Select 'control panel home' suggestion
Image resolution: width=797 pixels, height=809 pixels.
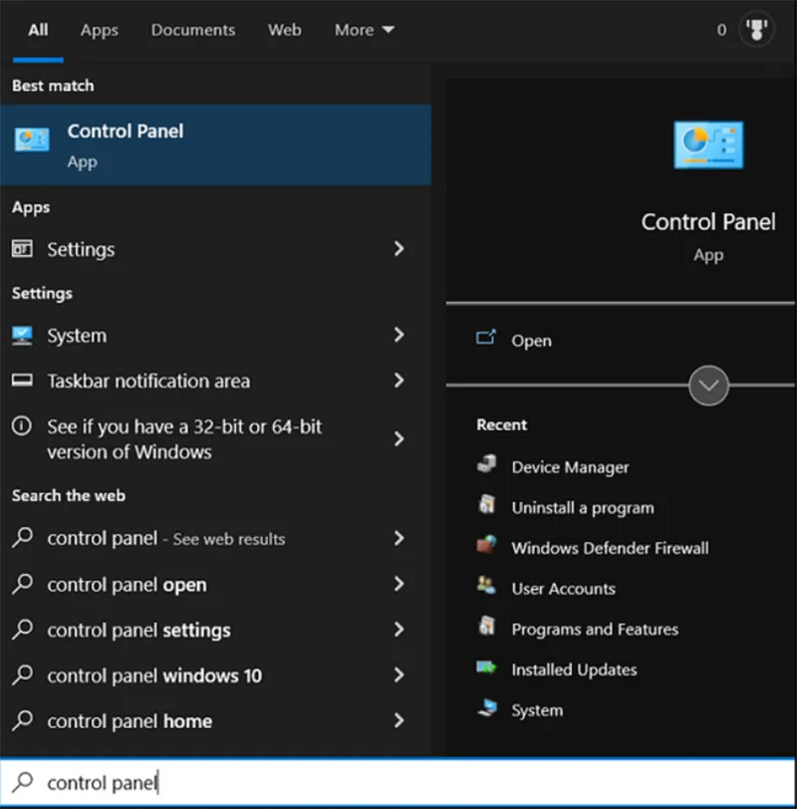coord(215,720)
